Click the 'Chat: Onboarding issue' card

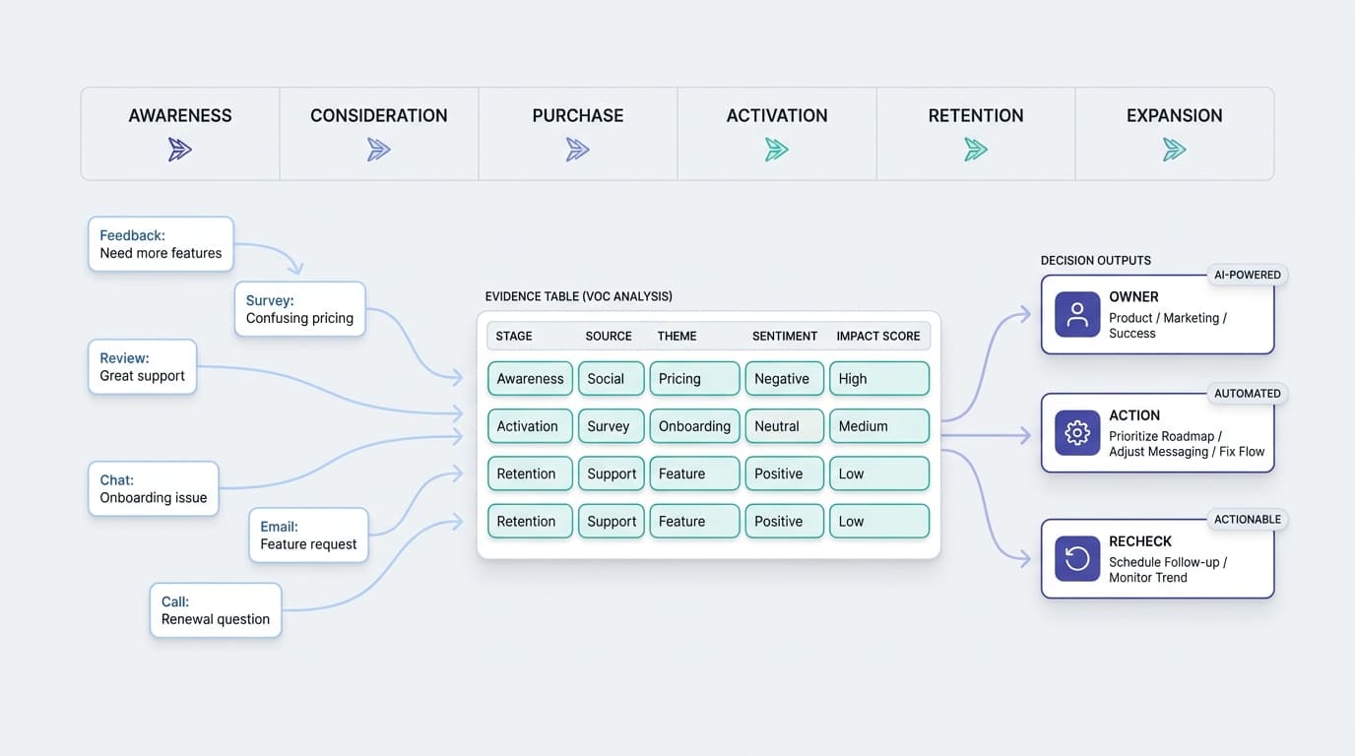154,489
